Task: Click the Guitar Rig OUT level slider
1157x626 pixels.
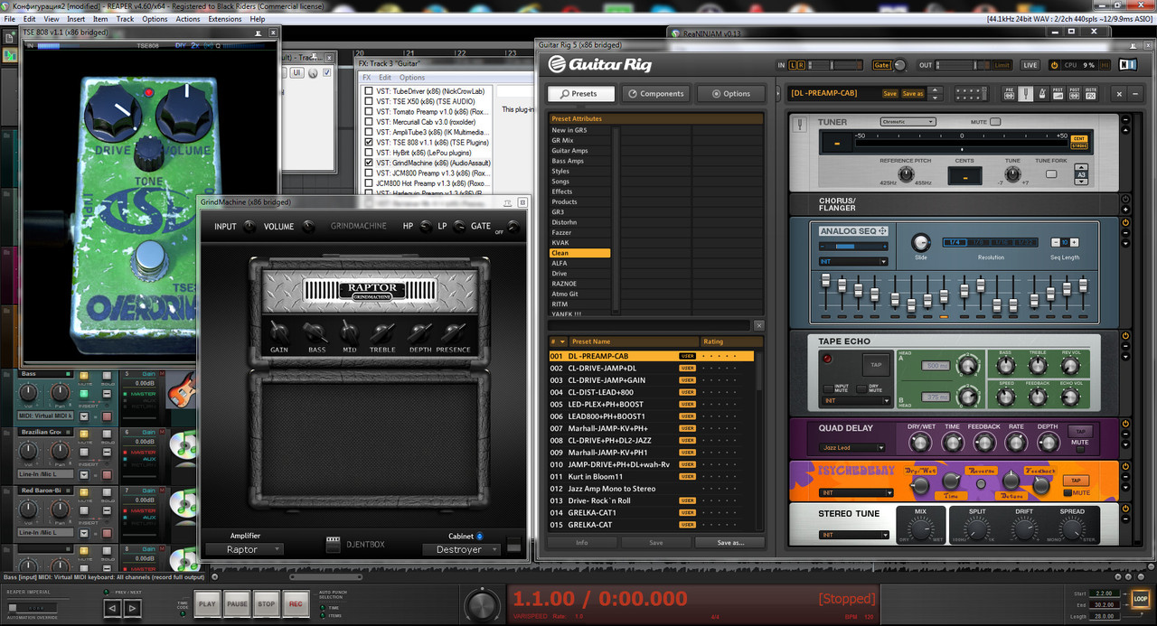Action: pyautogui.click(x=963, y=65)
